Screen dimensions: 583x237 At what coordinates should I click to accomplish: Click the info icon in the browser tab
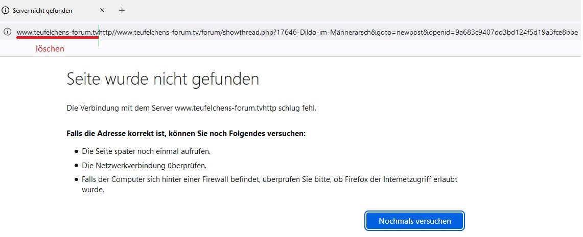pos(6,10)
